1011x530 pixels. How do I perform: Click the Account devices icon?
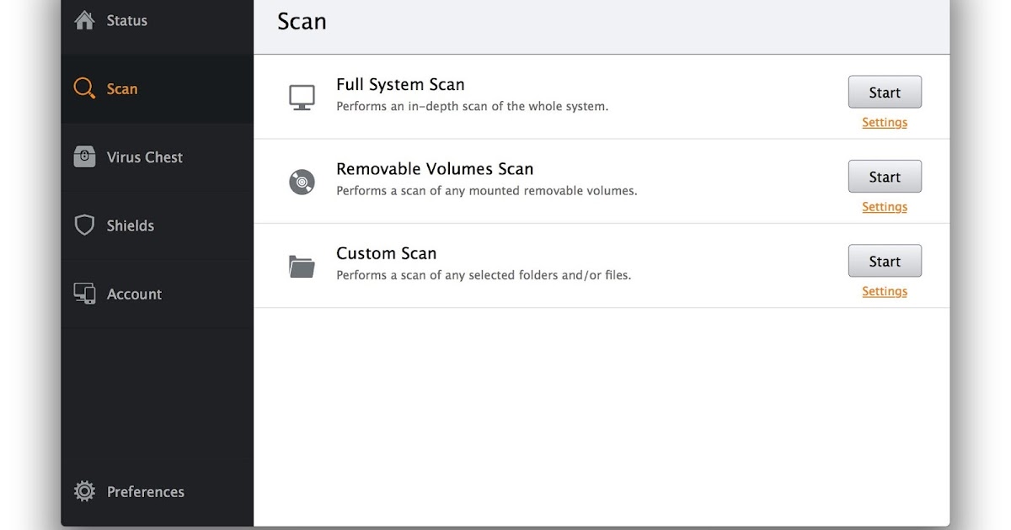pos(84,294)
